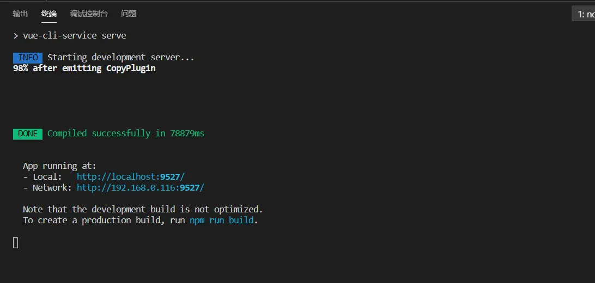Click the "98% after emitting CopyPlugin" line
Screen dimensions: 595x283
(x=84, y=68)
